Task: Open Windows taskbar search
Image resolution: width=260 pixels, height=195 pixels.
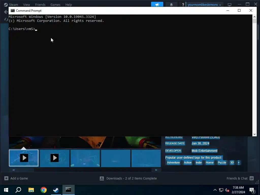Action: [18, 190]
